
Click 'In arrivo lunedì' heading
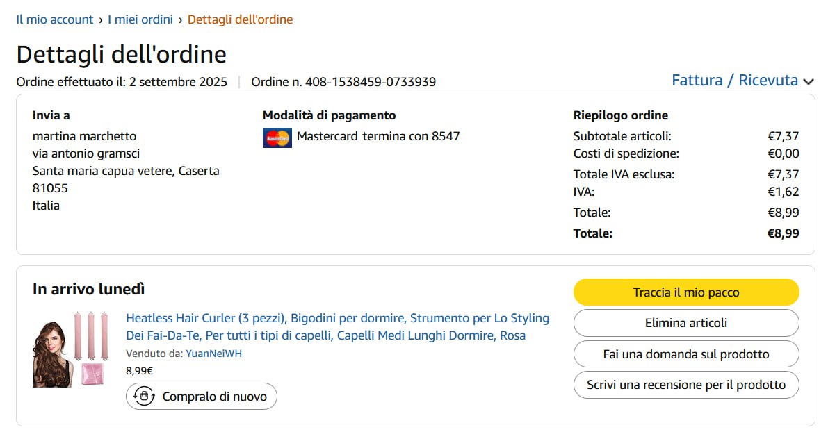(88, 289)
